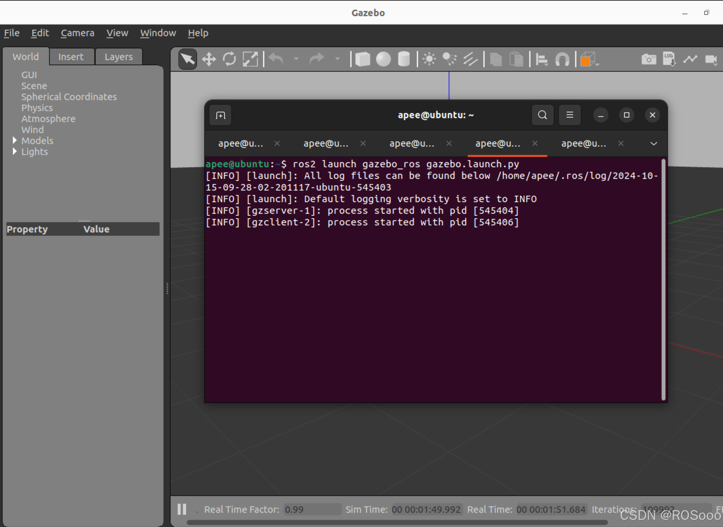Add a point light
This screenshot has width=723, height=527.
[429, 59]
